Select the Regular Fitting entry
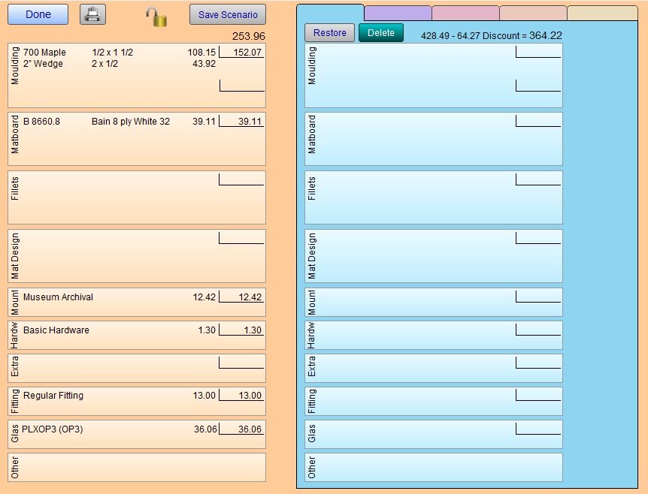This screenshot has width=648, height=494. pos(53,396)
